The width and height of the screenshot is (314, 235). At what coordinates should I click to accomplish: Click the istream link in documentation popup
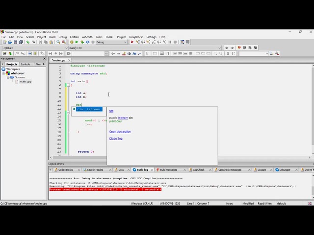click(x=123, y=117)
